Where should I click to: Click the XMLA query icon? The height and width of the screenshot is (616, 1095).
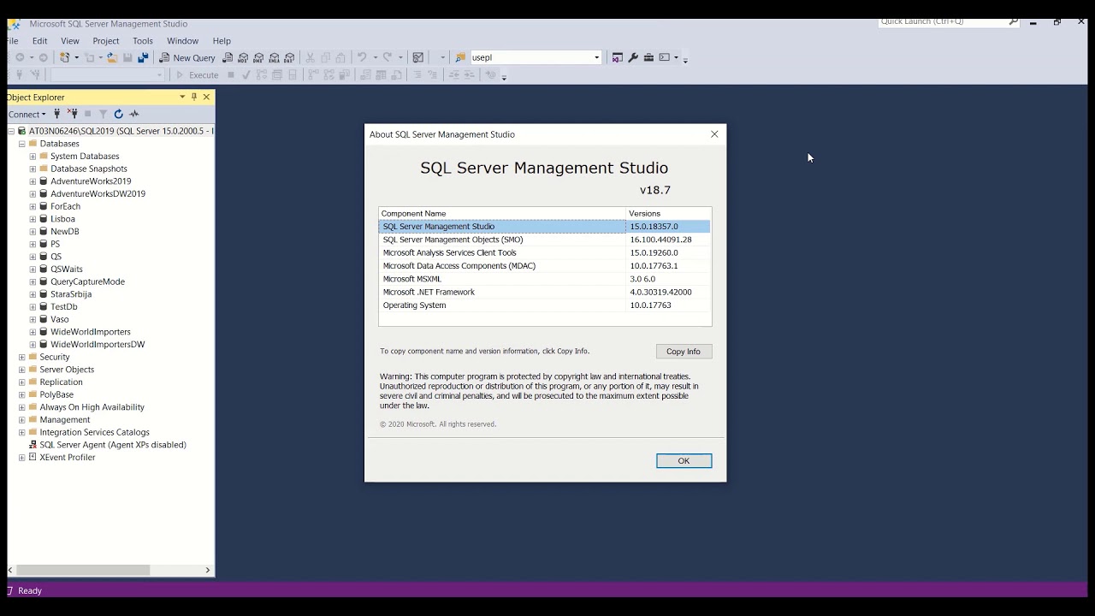pyautogui.click(x=274, y=57)
